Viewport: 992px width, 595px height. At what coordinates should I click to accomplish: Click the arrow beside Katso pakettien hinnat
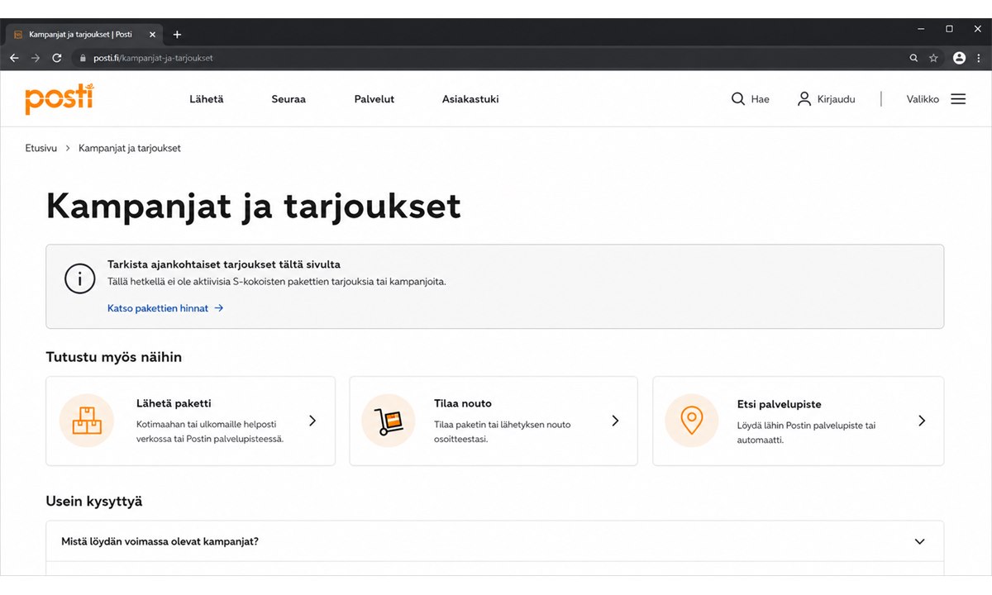[x=218, y=308]
